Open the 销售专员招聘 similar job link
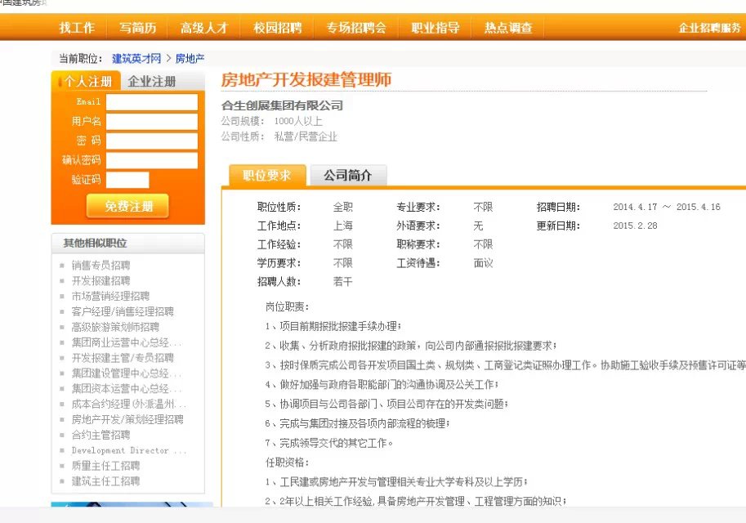Screen dimensions: 746x523 (x=101, y=266)
